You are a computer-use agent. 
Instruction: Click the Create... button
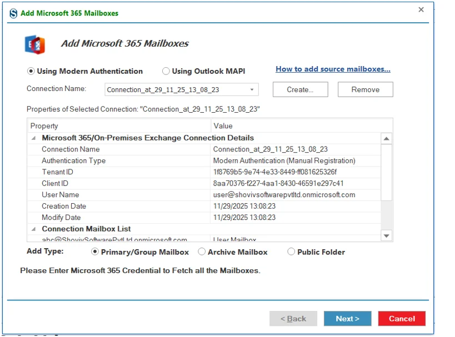pos(301,89)
